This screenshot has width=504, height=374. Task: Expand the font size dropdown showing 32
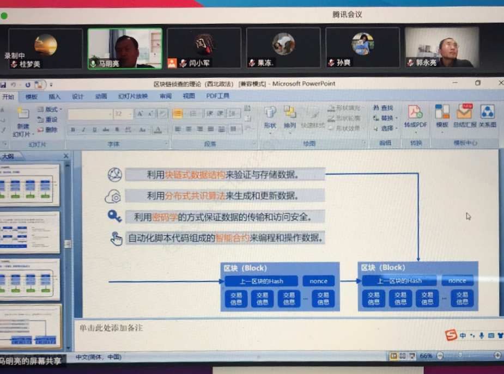click(x=129, y=114)
